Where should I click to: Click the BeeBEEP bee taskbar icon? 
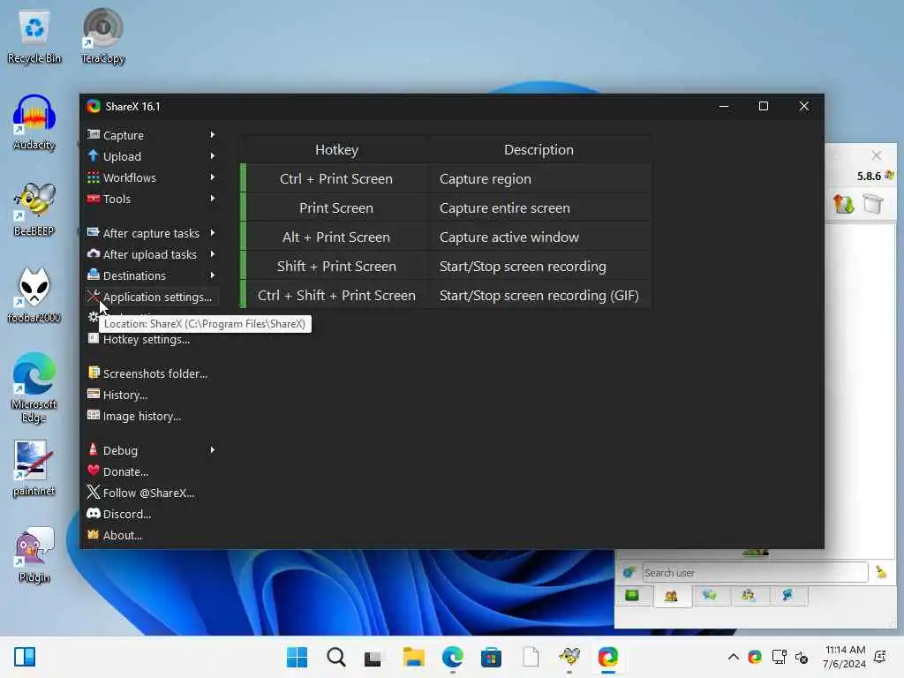coord(569,657)
